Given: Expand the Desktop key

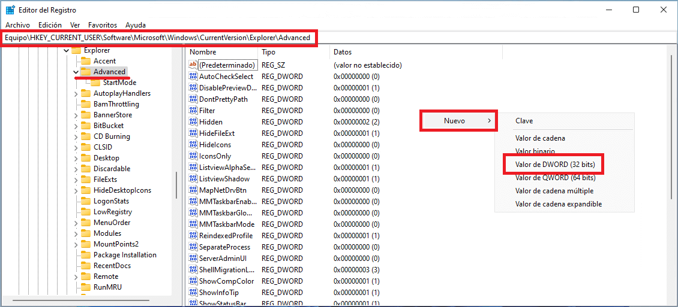Looking at the screenshot, I should tap(76, 158).
